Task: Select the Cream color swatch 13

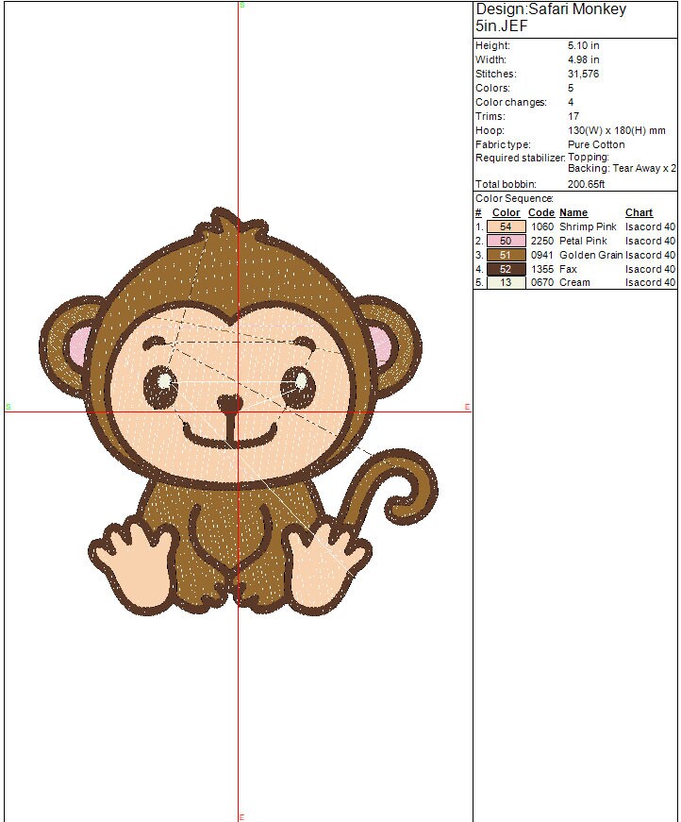Action: click(506, 282)
